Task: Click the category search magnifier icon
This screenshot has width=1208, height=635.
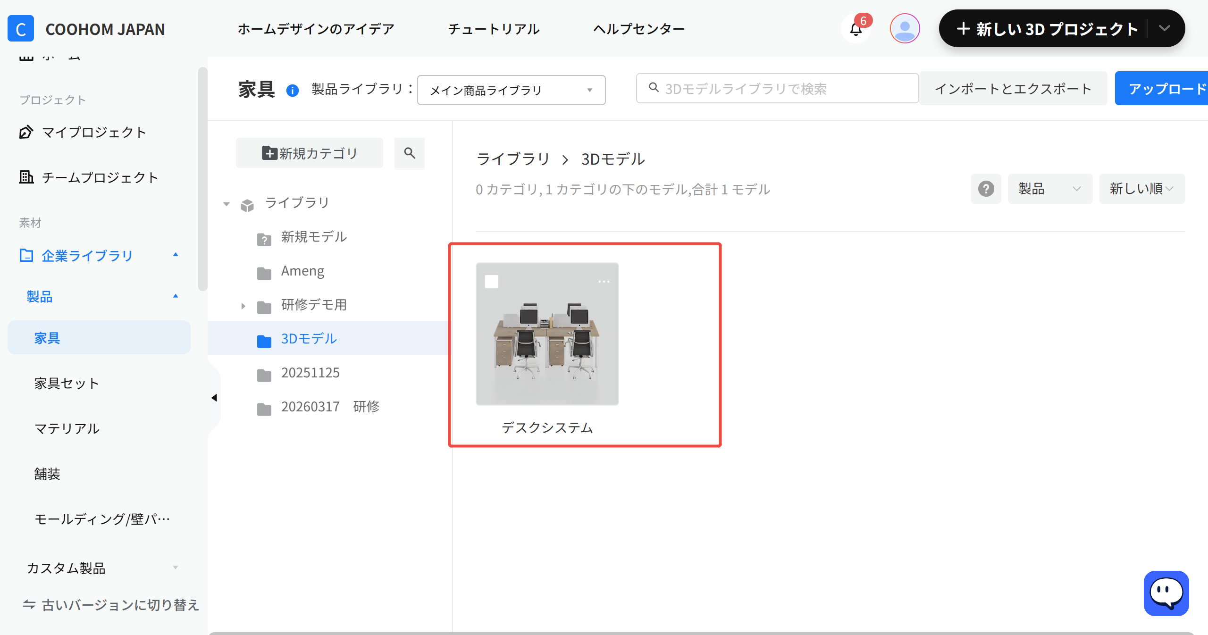Action: 410,153
